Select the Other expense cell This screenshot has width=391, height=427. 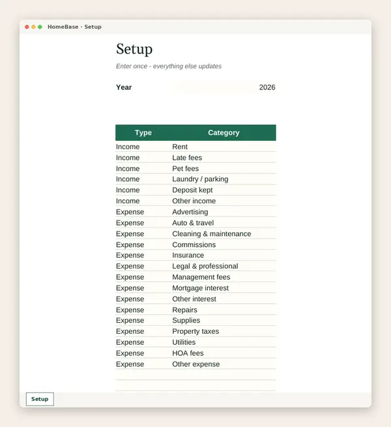click(x=224, y=364)
